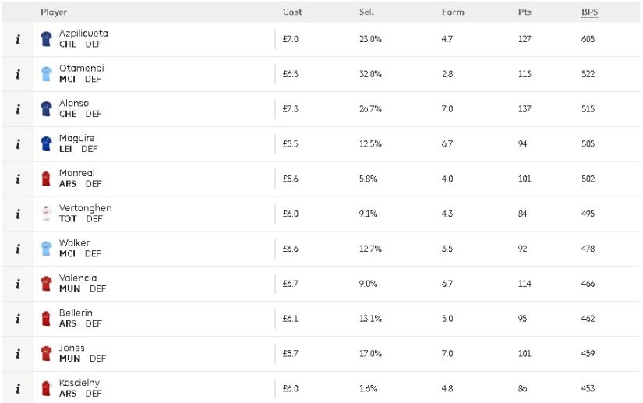Click the Pts column header
643x403 pixels.
click(x=525, y=12)
